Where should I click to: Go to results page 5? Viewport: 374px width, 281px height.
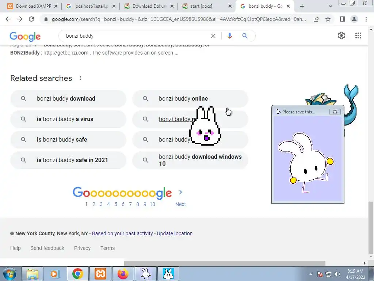coord(116,204)
